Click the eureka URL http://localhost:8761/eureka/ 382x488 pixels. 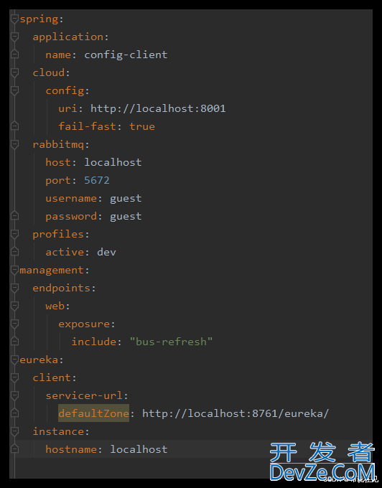236,413
